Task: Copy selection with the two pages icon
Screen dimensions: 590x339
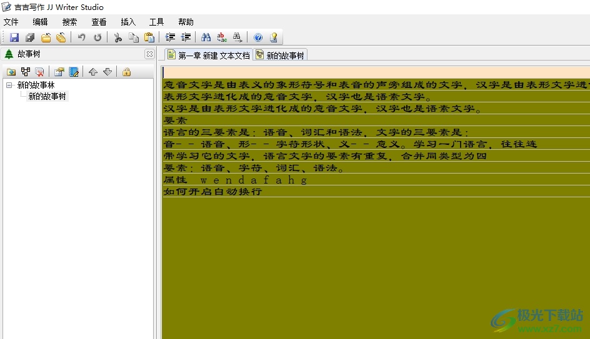Action: coord(134,37)
